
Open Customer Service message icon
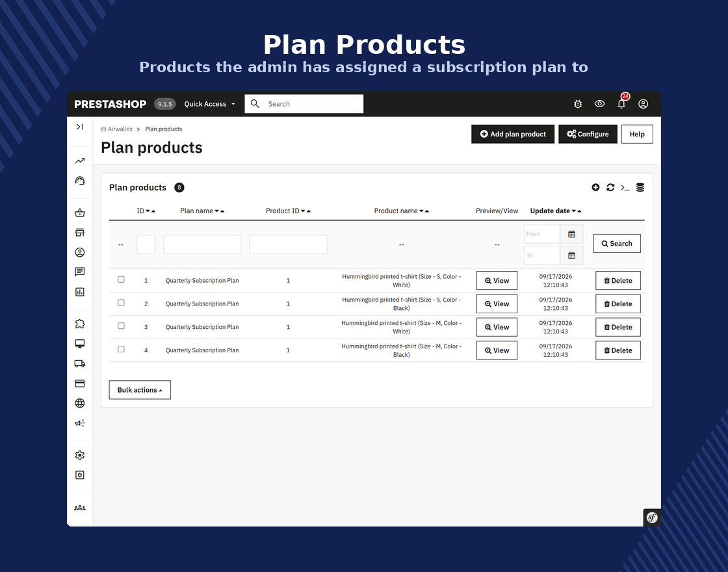click(x=80, y=272)
